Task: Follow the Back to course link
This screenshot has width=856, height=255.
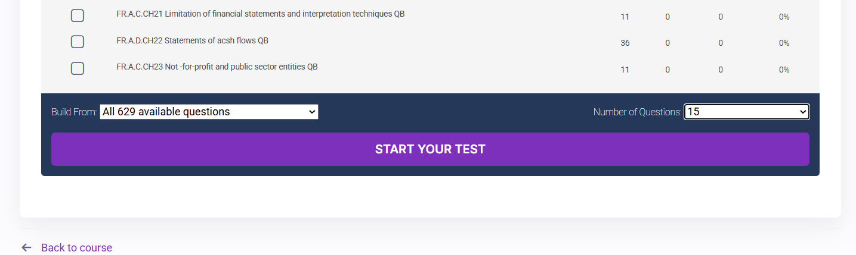Action: tap(76, 248)
